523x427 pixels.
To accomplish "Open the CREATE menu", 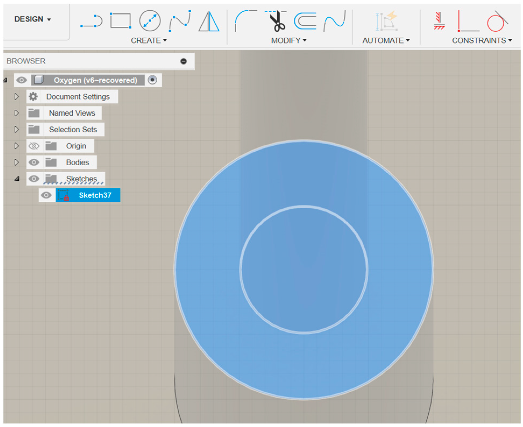I will coord(149,41).
